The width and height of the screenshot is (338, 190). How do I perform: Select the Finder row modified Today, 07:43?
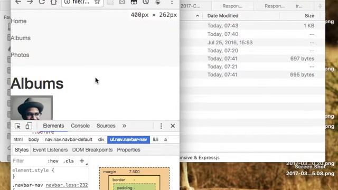point(252,26)
